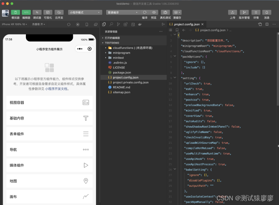Click project.config.json in breadcrumb
279x205 pixels.
point(213,30)
